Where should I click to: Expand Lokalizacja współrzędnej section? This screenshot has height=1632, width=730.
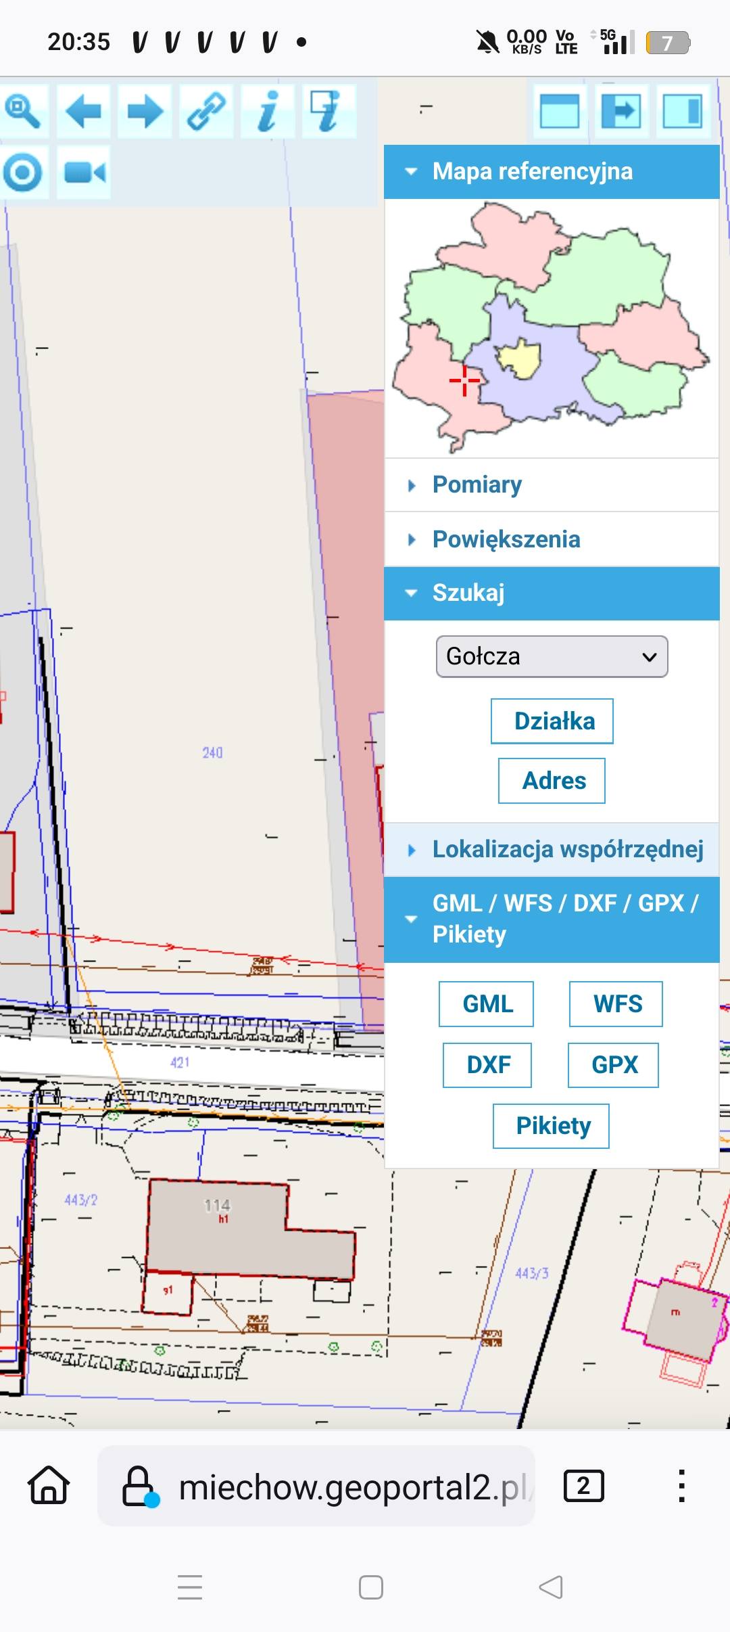pos(567,849)
